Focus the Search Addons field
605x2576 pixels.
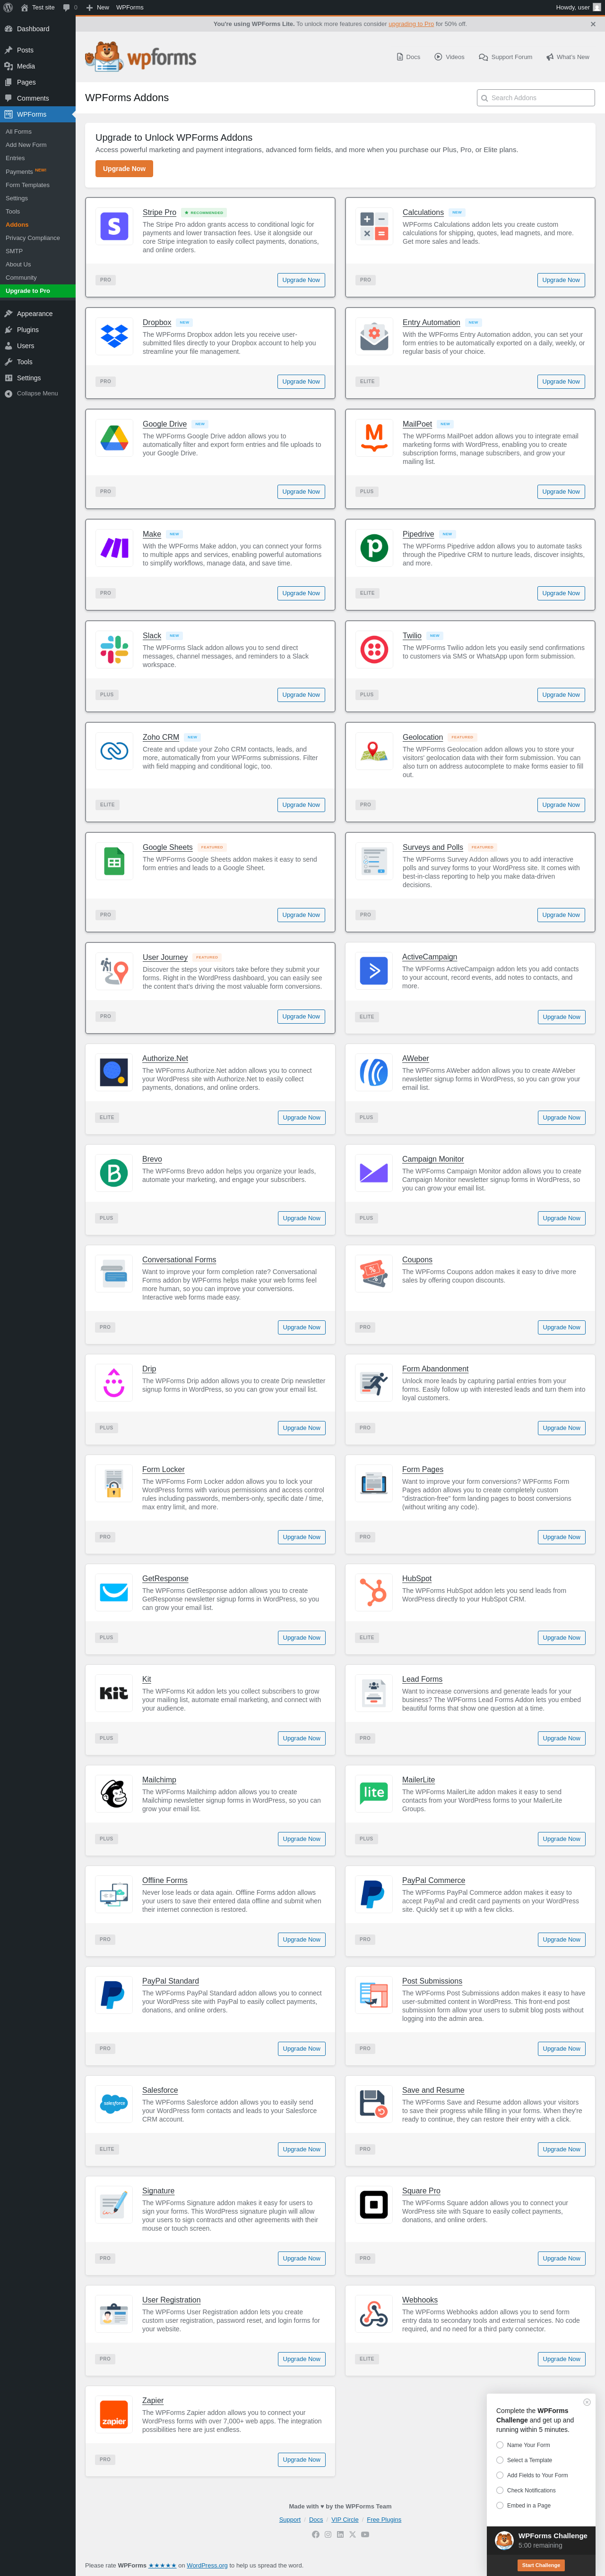click(536, 98)
